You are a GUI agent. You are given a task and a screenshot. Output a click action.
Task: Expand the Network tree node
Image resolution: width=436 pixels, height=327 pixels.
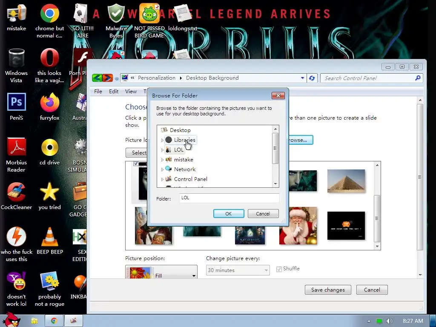point(162,169)
